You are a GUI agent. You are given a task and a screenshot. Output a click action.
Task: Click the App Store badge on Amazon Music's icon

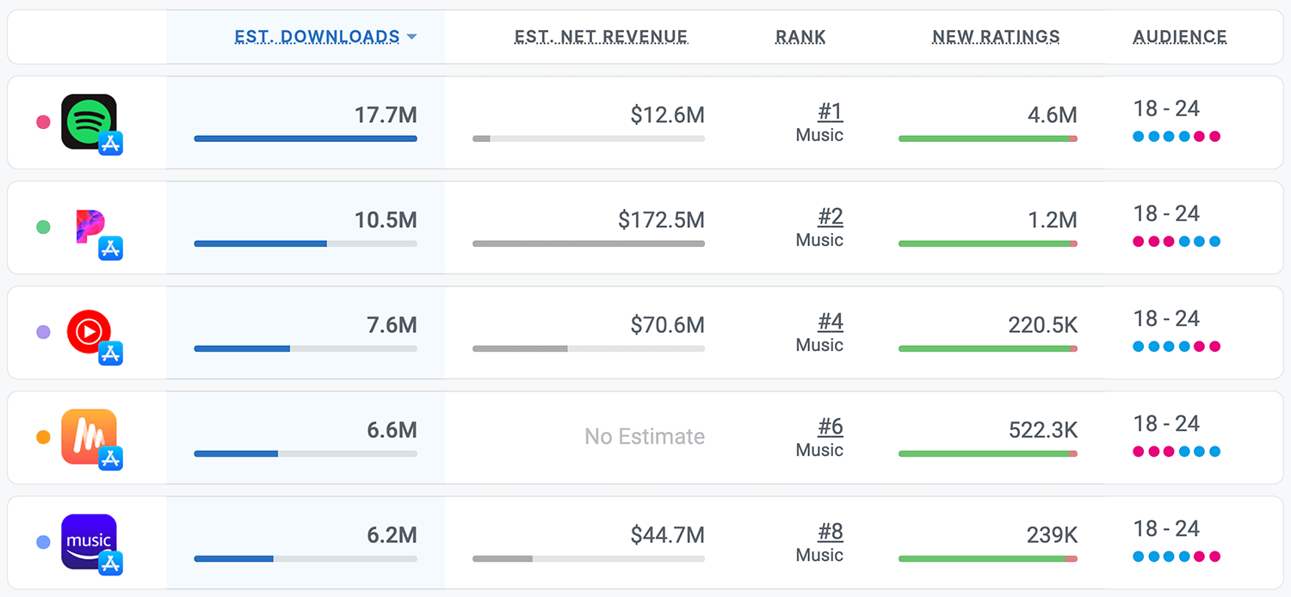110,564
